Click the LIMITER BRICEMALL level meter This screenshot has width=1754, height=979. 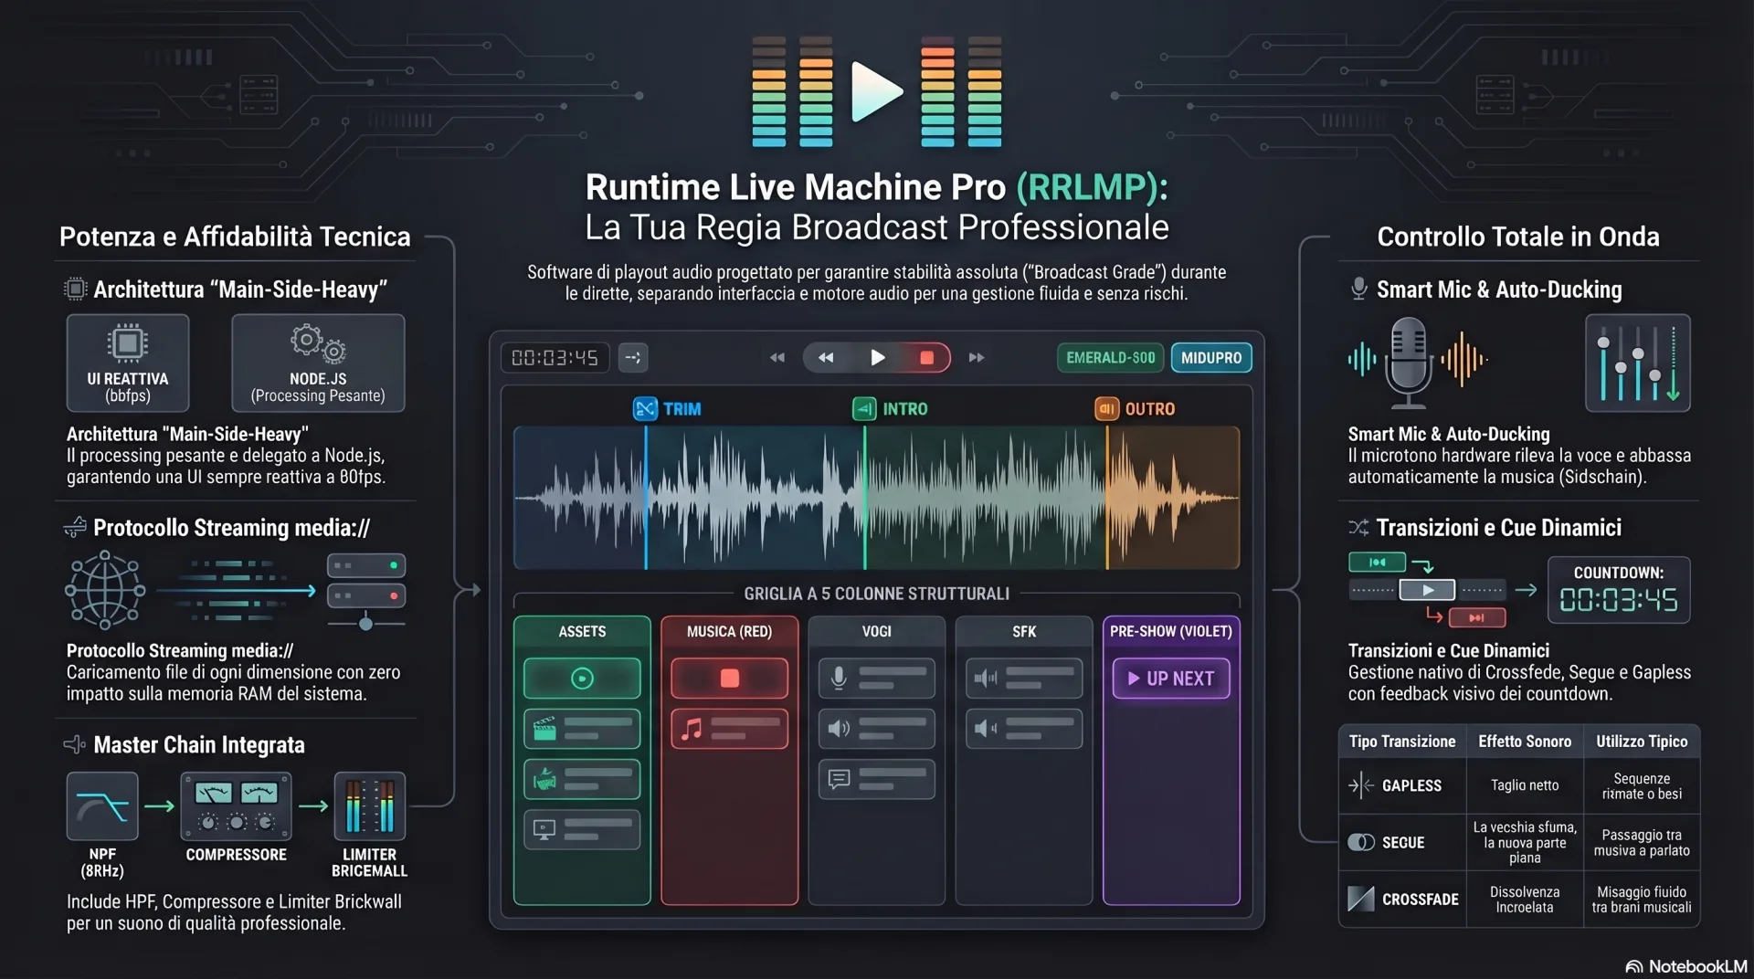pos(370,806)
